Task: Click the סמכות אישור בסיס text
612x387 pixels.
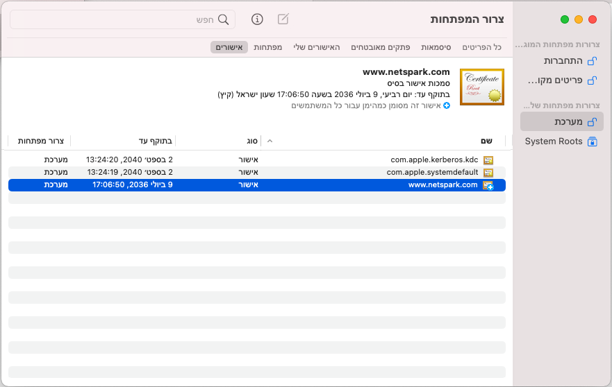Action: click(418, 83)
